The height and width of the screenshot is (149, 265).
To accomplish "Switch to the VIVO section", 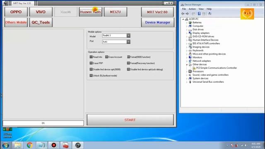I will click(x=41, y=12).
